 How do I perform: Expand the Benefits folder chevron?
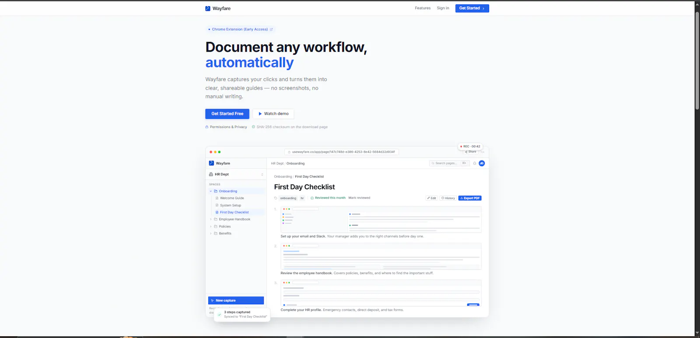[x=210, y=233]
